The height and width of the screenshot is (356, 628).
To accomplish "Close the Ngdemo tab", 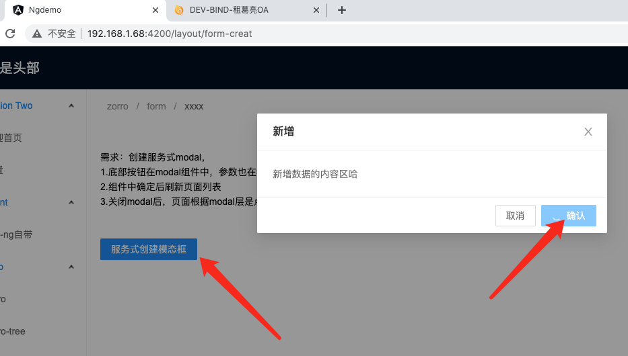I will click(x=155, y=10).
